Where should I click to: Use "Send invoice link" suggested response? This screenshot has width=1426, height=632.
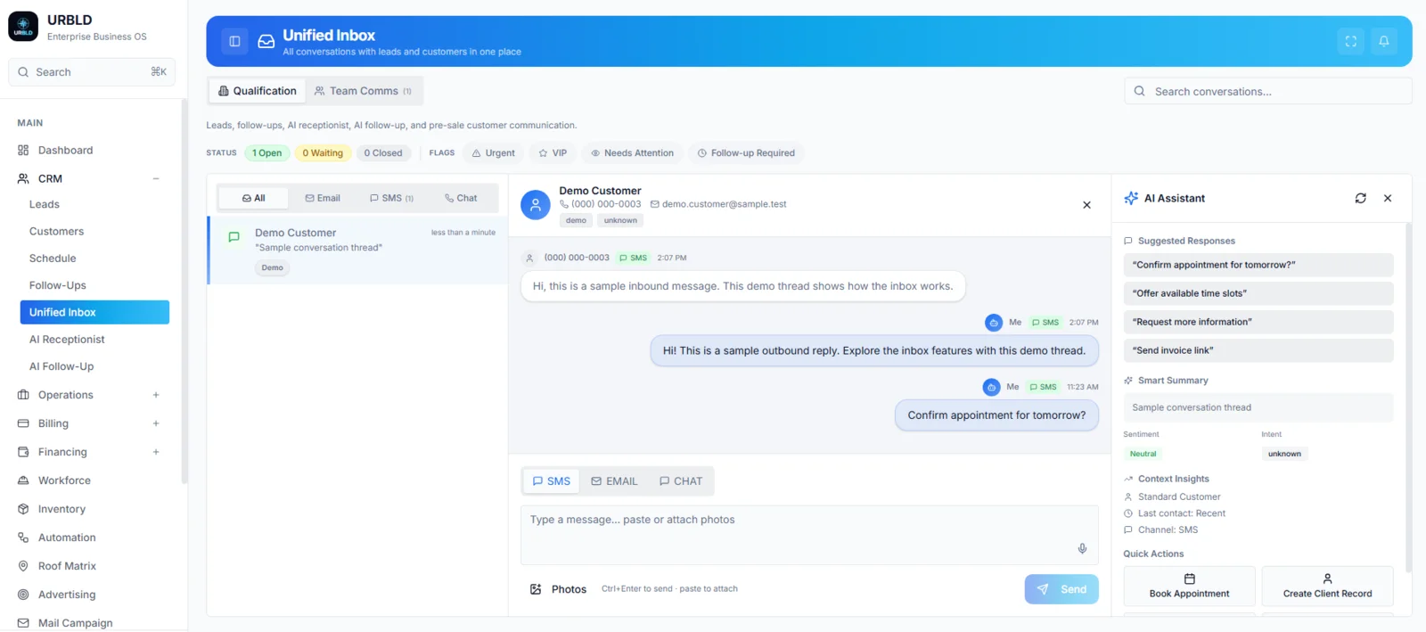[1258, 350]
